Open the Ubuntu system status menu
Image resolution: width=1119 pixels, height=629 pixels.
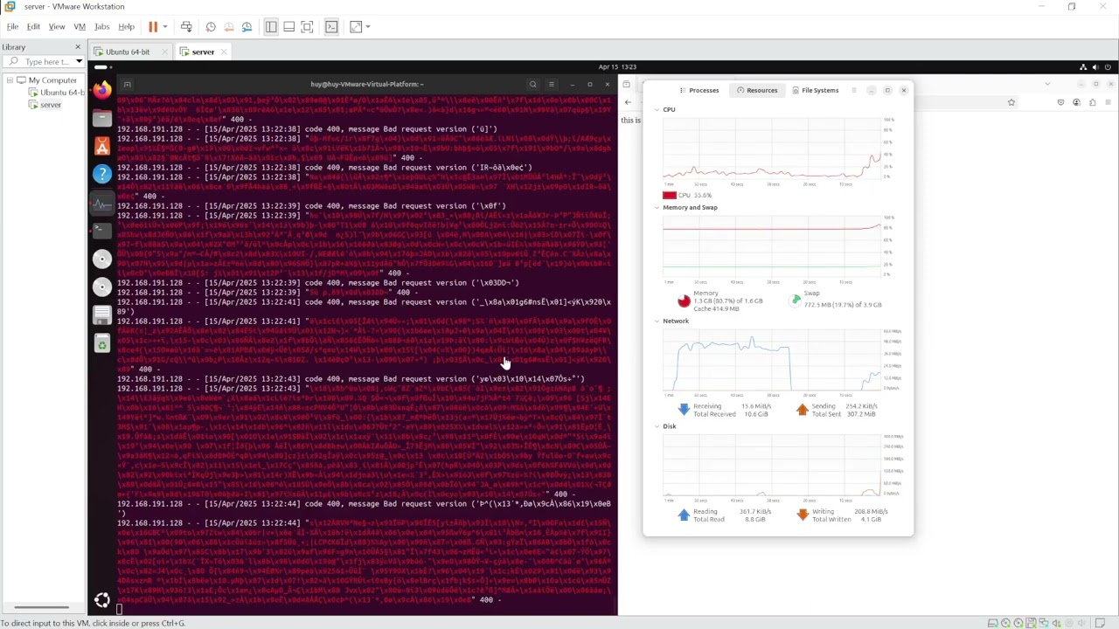point(1095,67)
